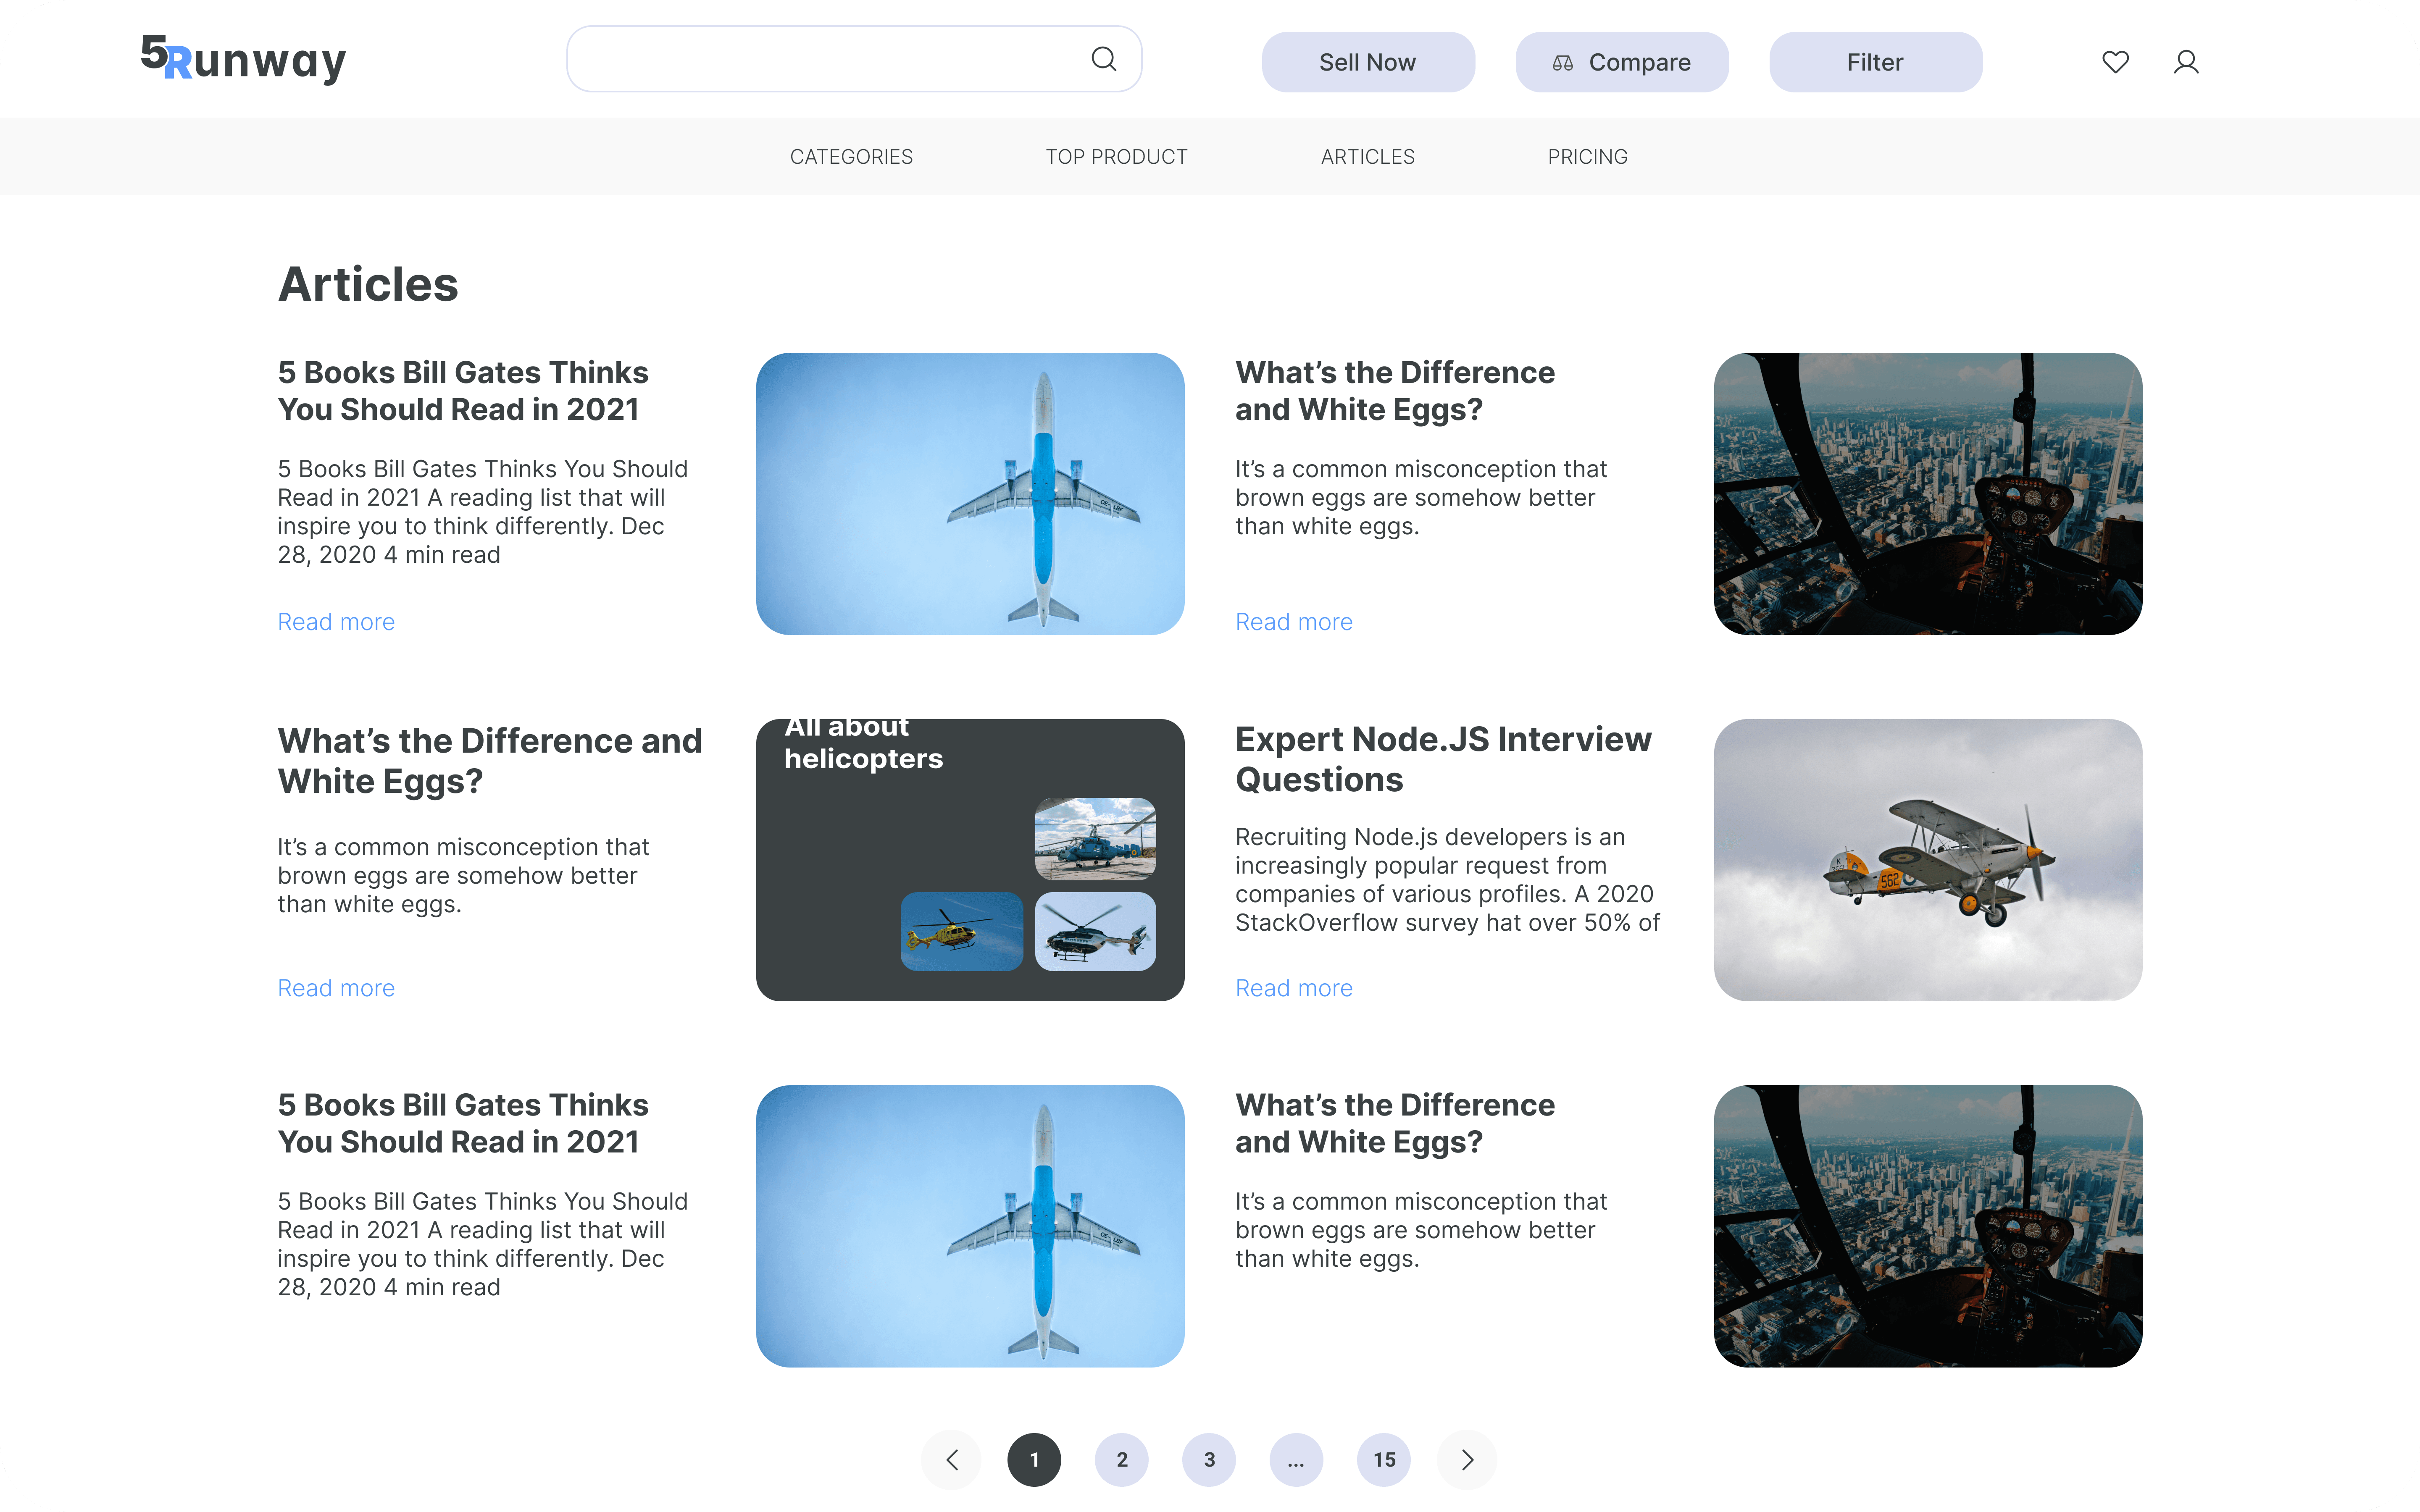
Task: Go to previous page arrow
Action: [951, 1460]
